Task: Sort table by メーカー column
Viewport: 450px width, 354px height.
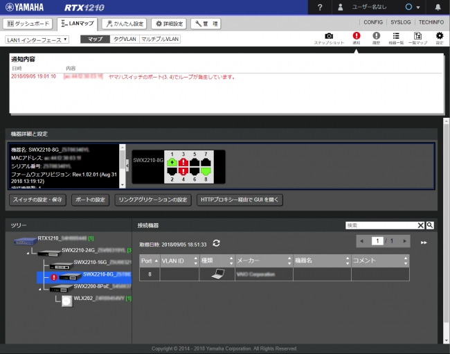Action: coord(264,260)
